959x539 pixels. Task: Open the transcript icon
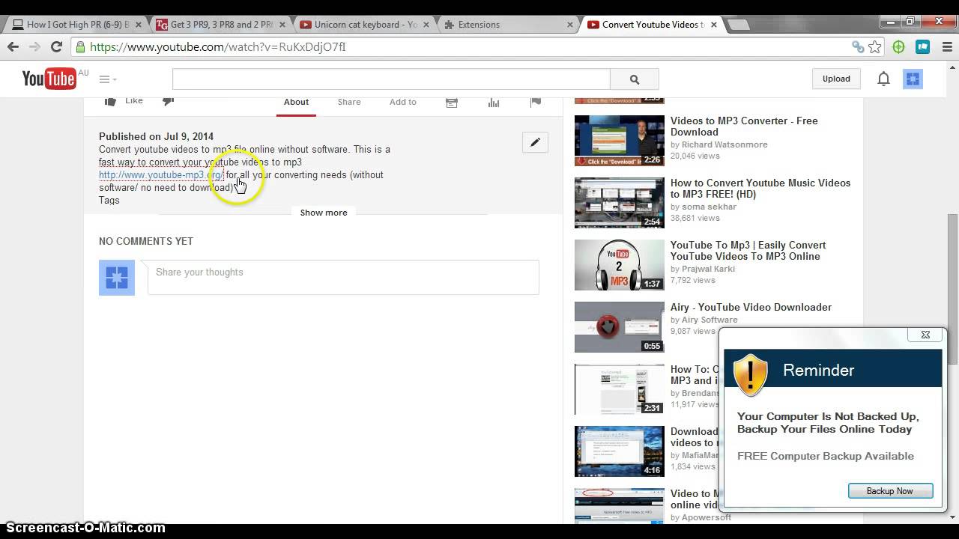pos(452,102)
